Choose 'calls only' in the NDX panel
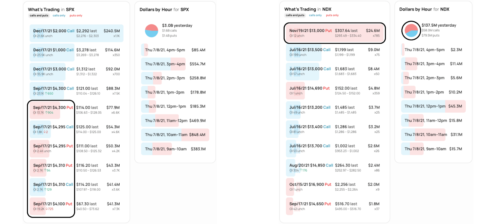This screenshot has height=224, width=496. pos(315,15)
